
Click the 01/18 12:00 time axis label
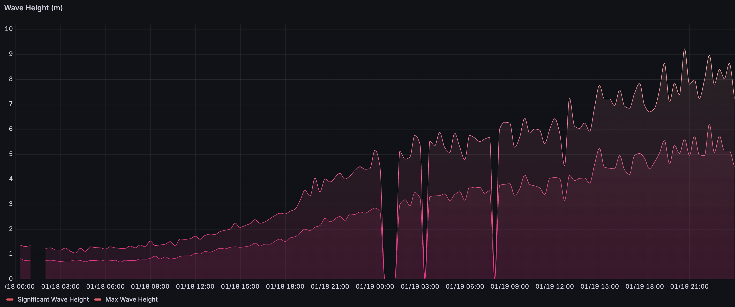tap(195, 287)
